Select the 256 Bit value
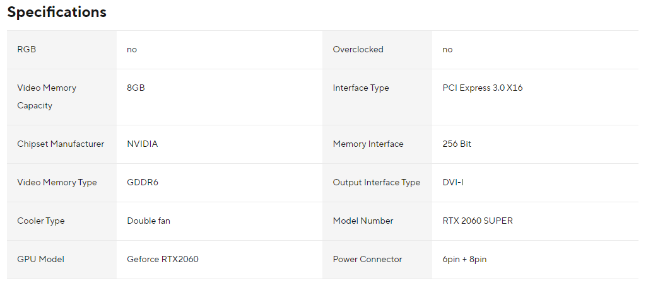The height and width of the screenshot is (288, 653). pos(457,144)
